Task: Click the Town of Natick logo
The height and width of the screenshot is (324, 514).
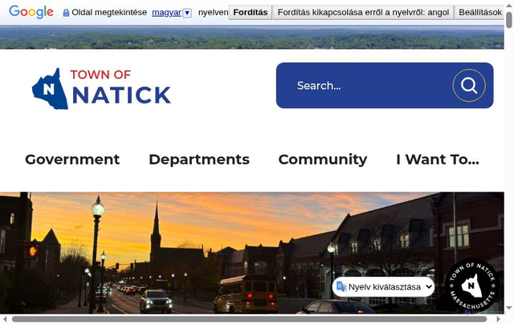Action: [101, 89]
